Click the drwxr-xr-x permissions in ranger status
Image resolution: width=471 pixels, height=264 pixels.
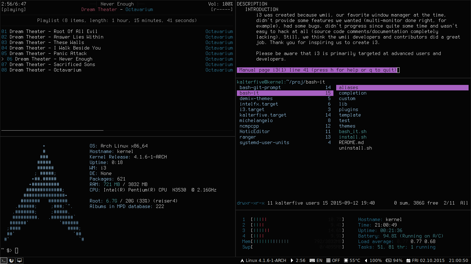(251, 203)
